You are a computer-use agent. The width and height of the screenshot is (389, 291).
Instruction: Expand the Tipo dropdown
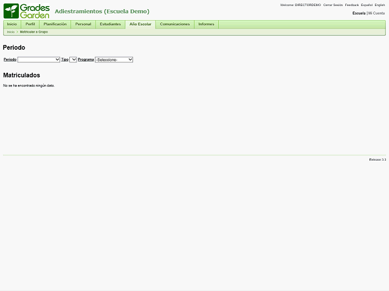[73, 59]
